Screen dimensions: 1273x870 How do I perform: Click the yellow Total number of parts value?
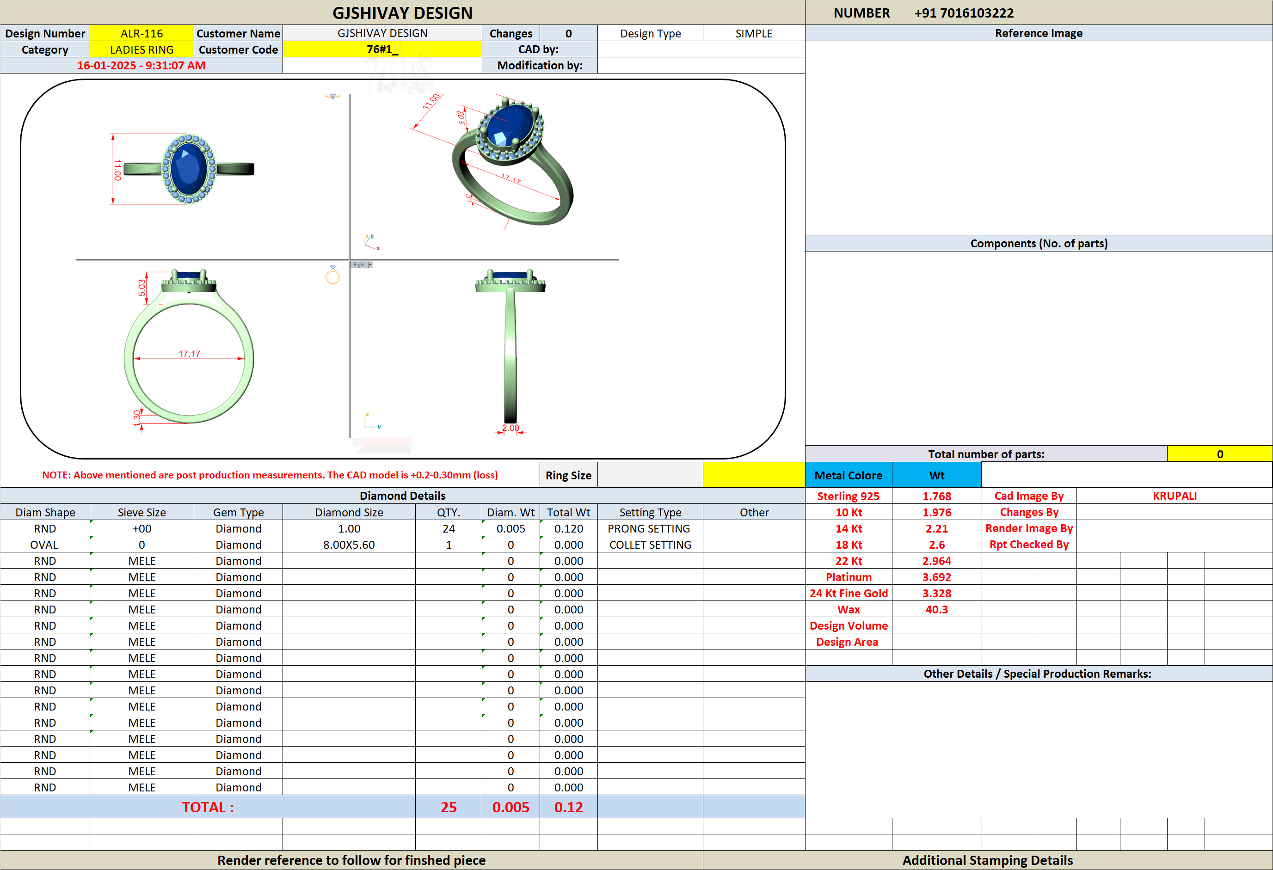(x=1219, y=454)
